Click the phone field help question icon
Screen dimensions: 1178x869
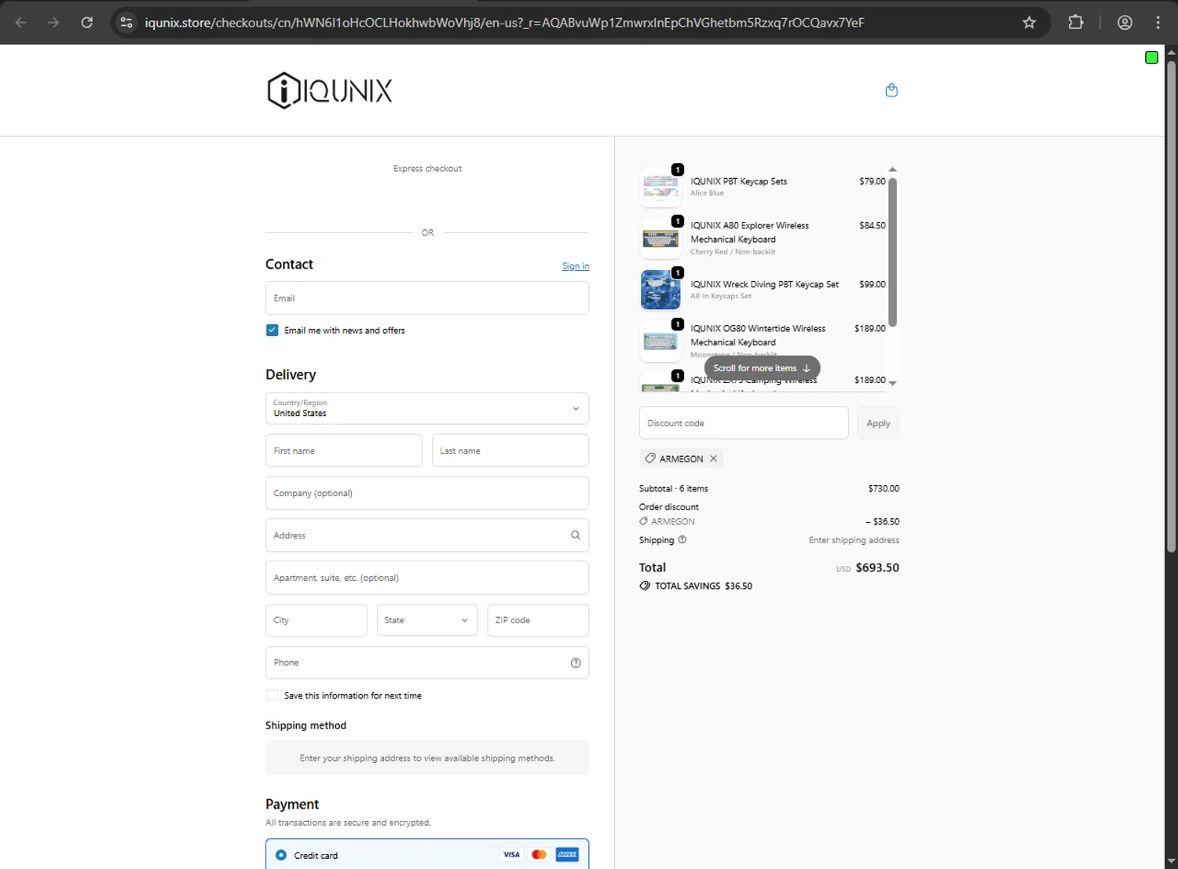tap(576, 663)
